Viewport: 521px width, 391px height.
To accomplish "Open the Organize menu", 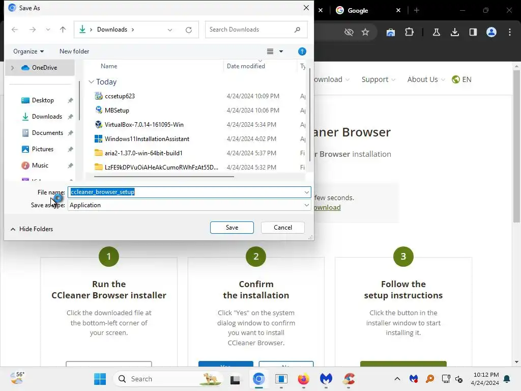I will click(28, 51).
